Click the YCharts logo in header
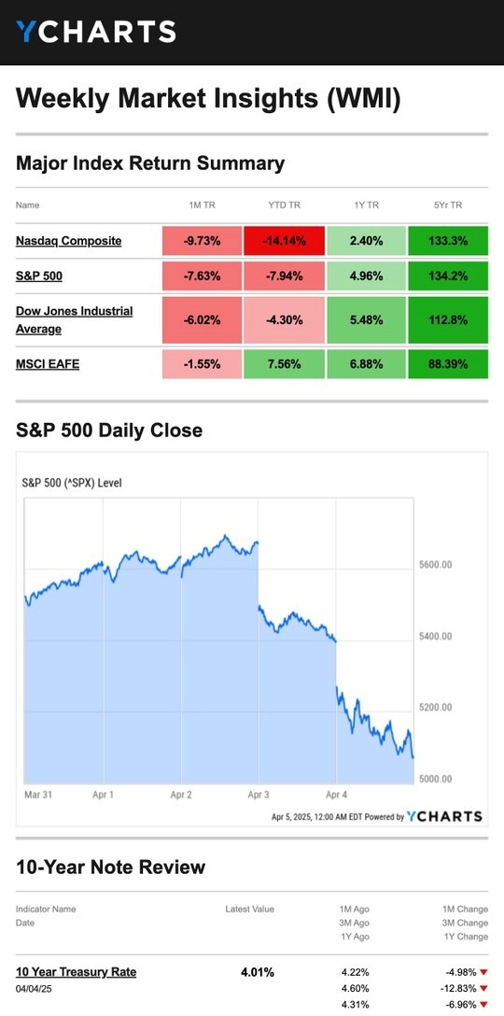 pyautogui.click(x=96, y=32)
